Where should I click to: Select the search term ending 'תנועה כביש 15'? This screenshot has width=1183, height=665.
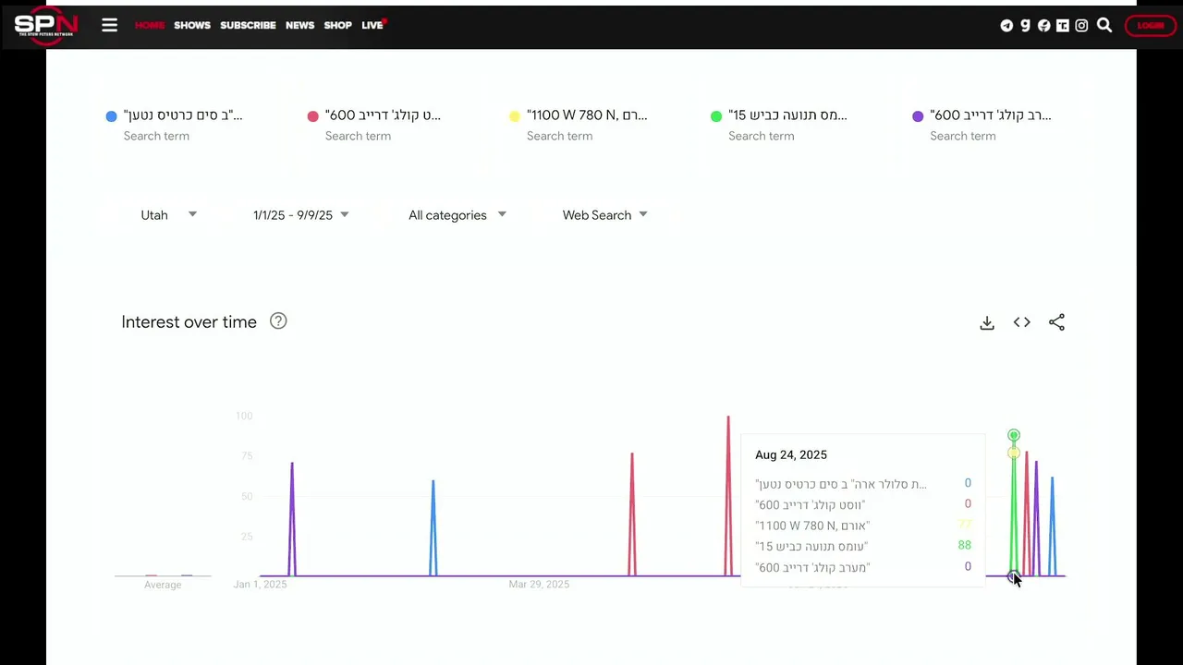click(787, 115)
